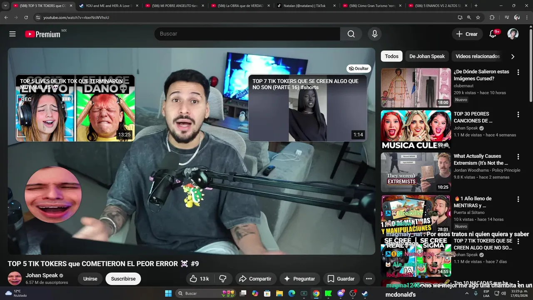Open 'They weren't EXTREMISTS' video thumbnail
This screenshot has height=300, width=533.
416,172
